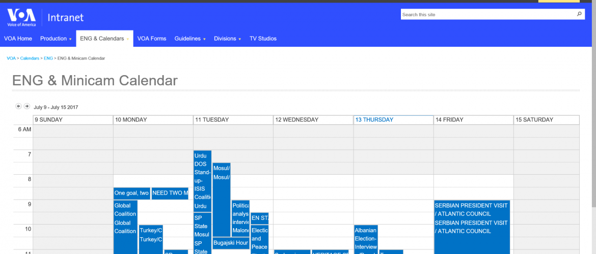Open the Albanian Election Interview event
The image size is (596, 254).
(x=366, y=239)
